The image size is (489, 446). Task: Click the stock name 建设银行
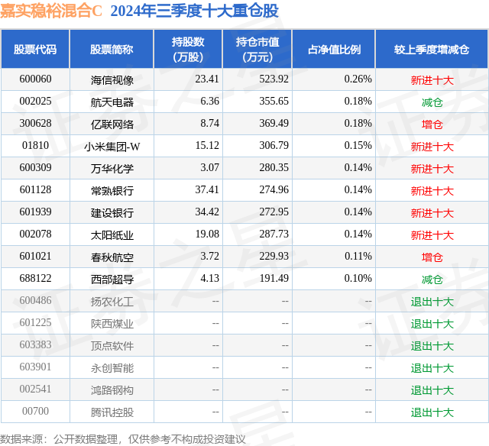pos(112,213)
